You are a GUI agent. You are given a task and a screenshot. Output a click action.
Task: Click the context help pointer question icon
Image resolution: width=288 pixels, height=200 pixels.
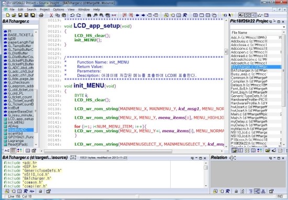pyautogui.click(x=231, y=15)
